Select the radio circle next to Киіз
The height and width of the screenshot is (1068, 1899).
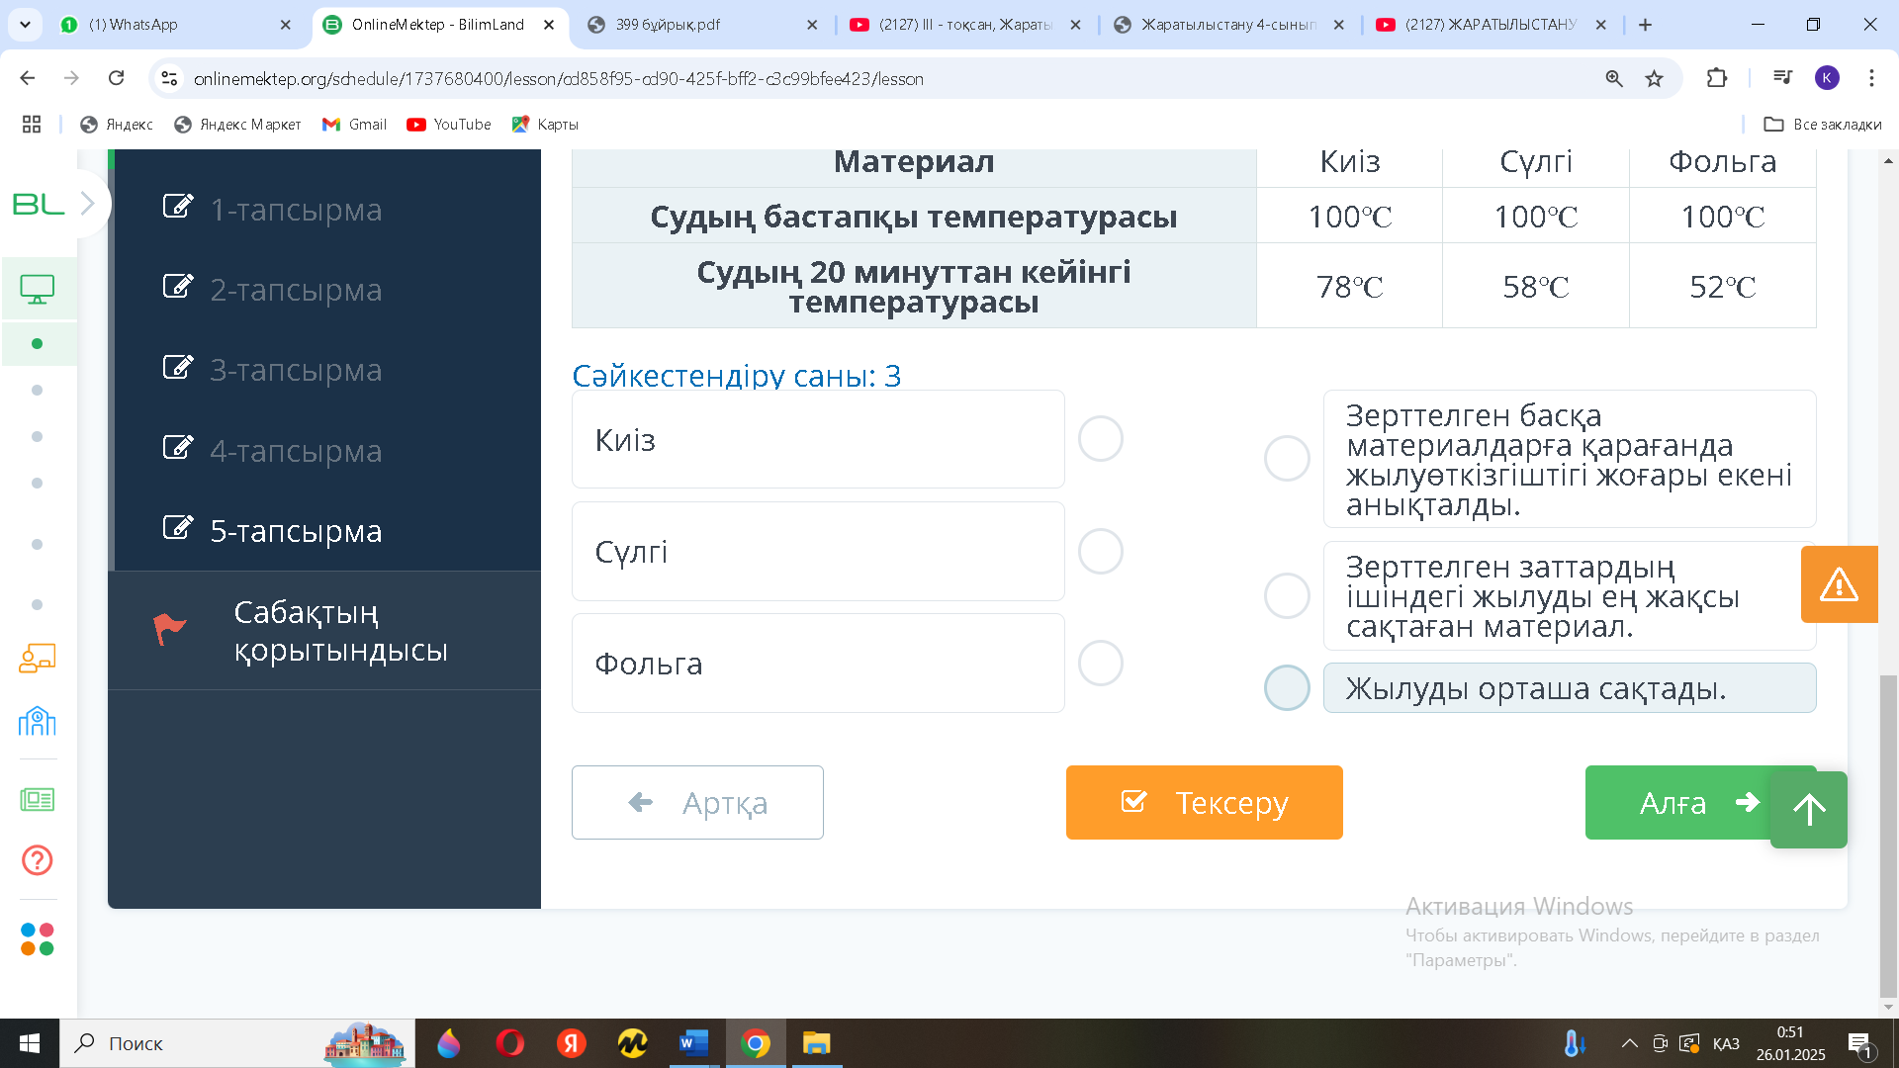(x=1100, y=439)
